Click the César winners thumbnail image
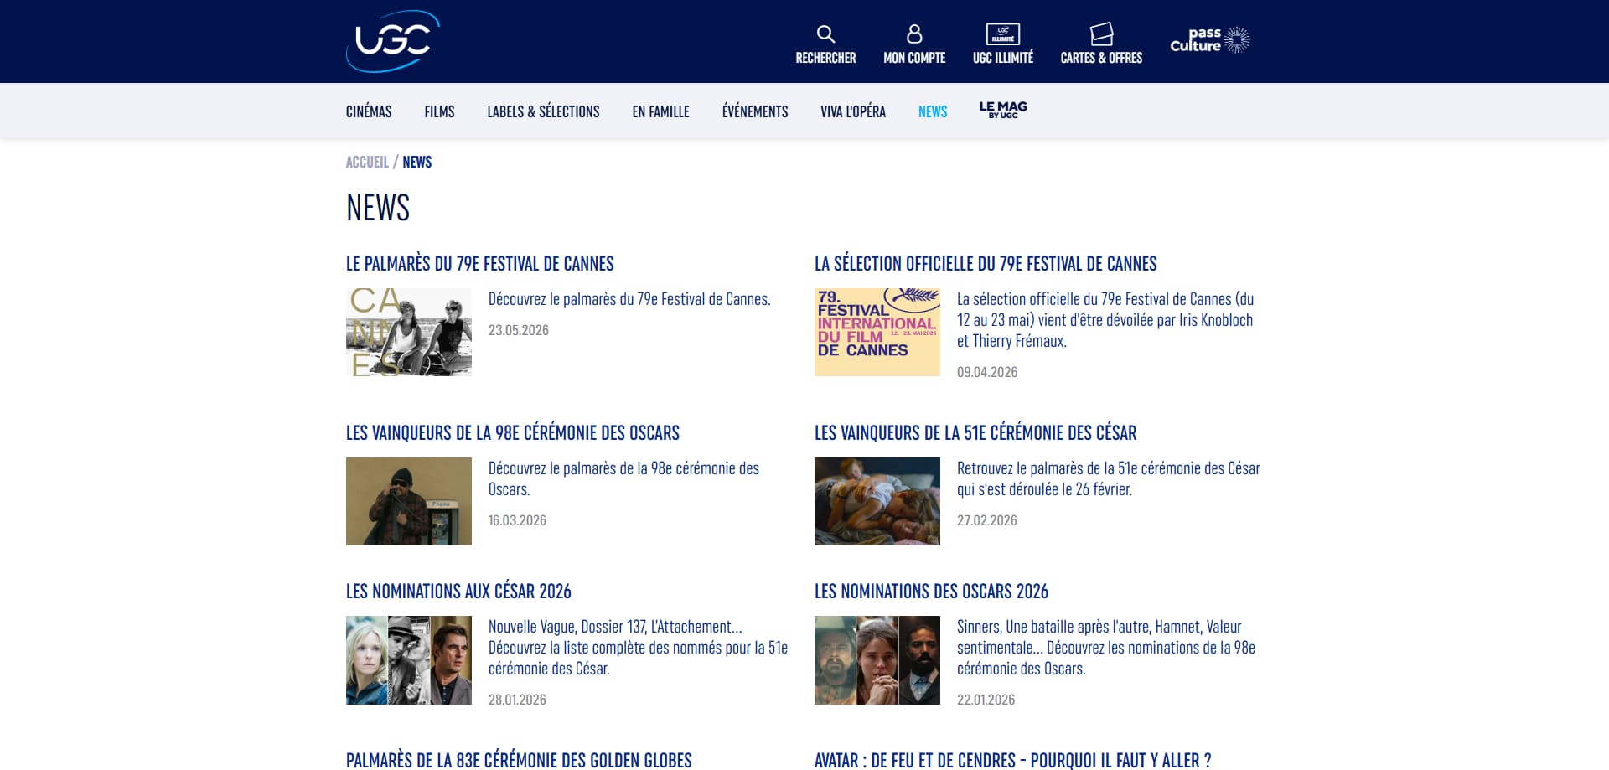1609x770 pixels. 877,501
